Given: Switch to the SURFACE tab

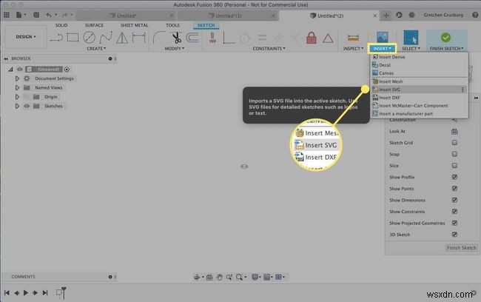Looking at the screenshot, I should [94, 25].
